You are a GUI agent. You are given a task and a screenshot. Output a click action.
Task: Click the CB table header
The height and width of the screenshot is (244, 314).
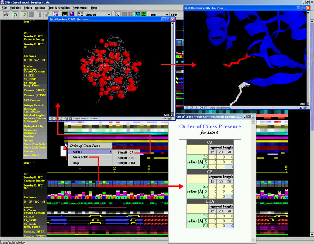(x=210, y=172)
